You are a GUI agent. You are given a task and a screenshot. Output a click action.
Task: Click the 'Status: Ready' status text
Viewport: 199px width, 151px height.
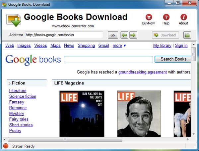coord(24,146)
